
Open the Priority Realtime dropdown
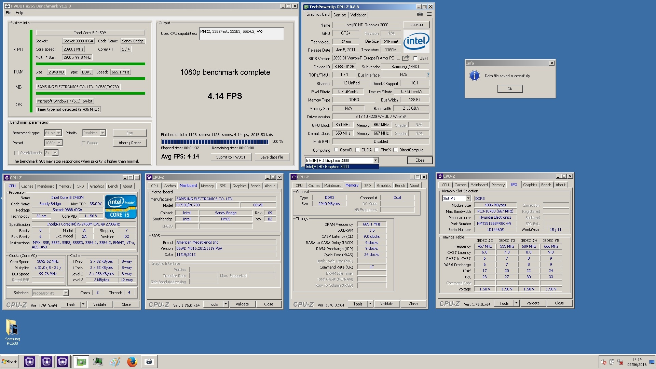point(102,133)
